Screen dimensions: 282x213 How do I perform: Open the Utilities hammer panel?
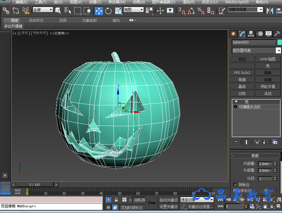[278, 34]
